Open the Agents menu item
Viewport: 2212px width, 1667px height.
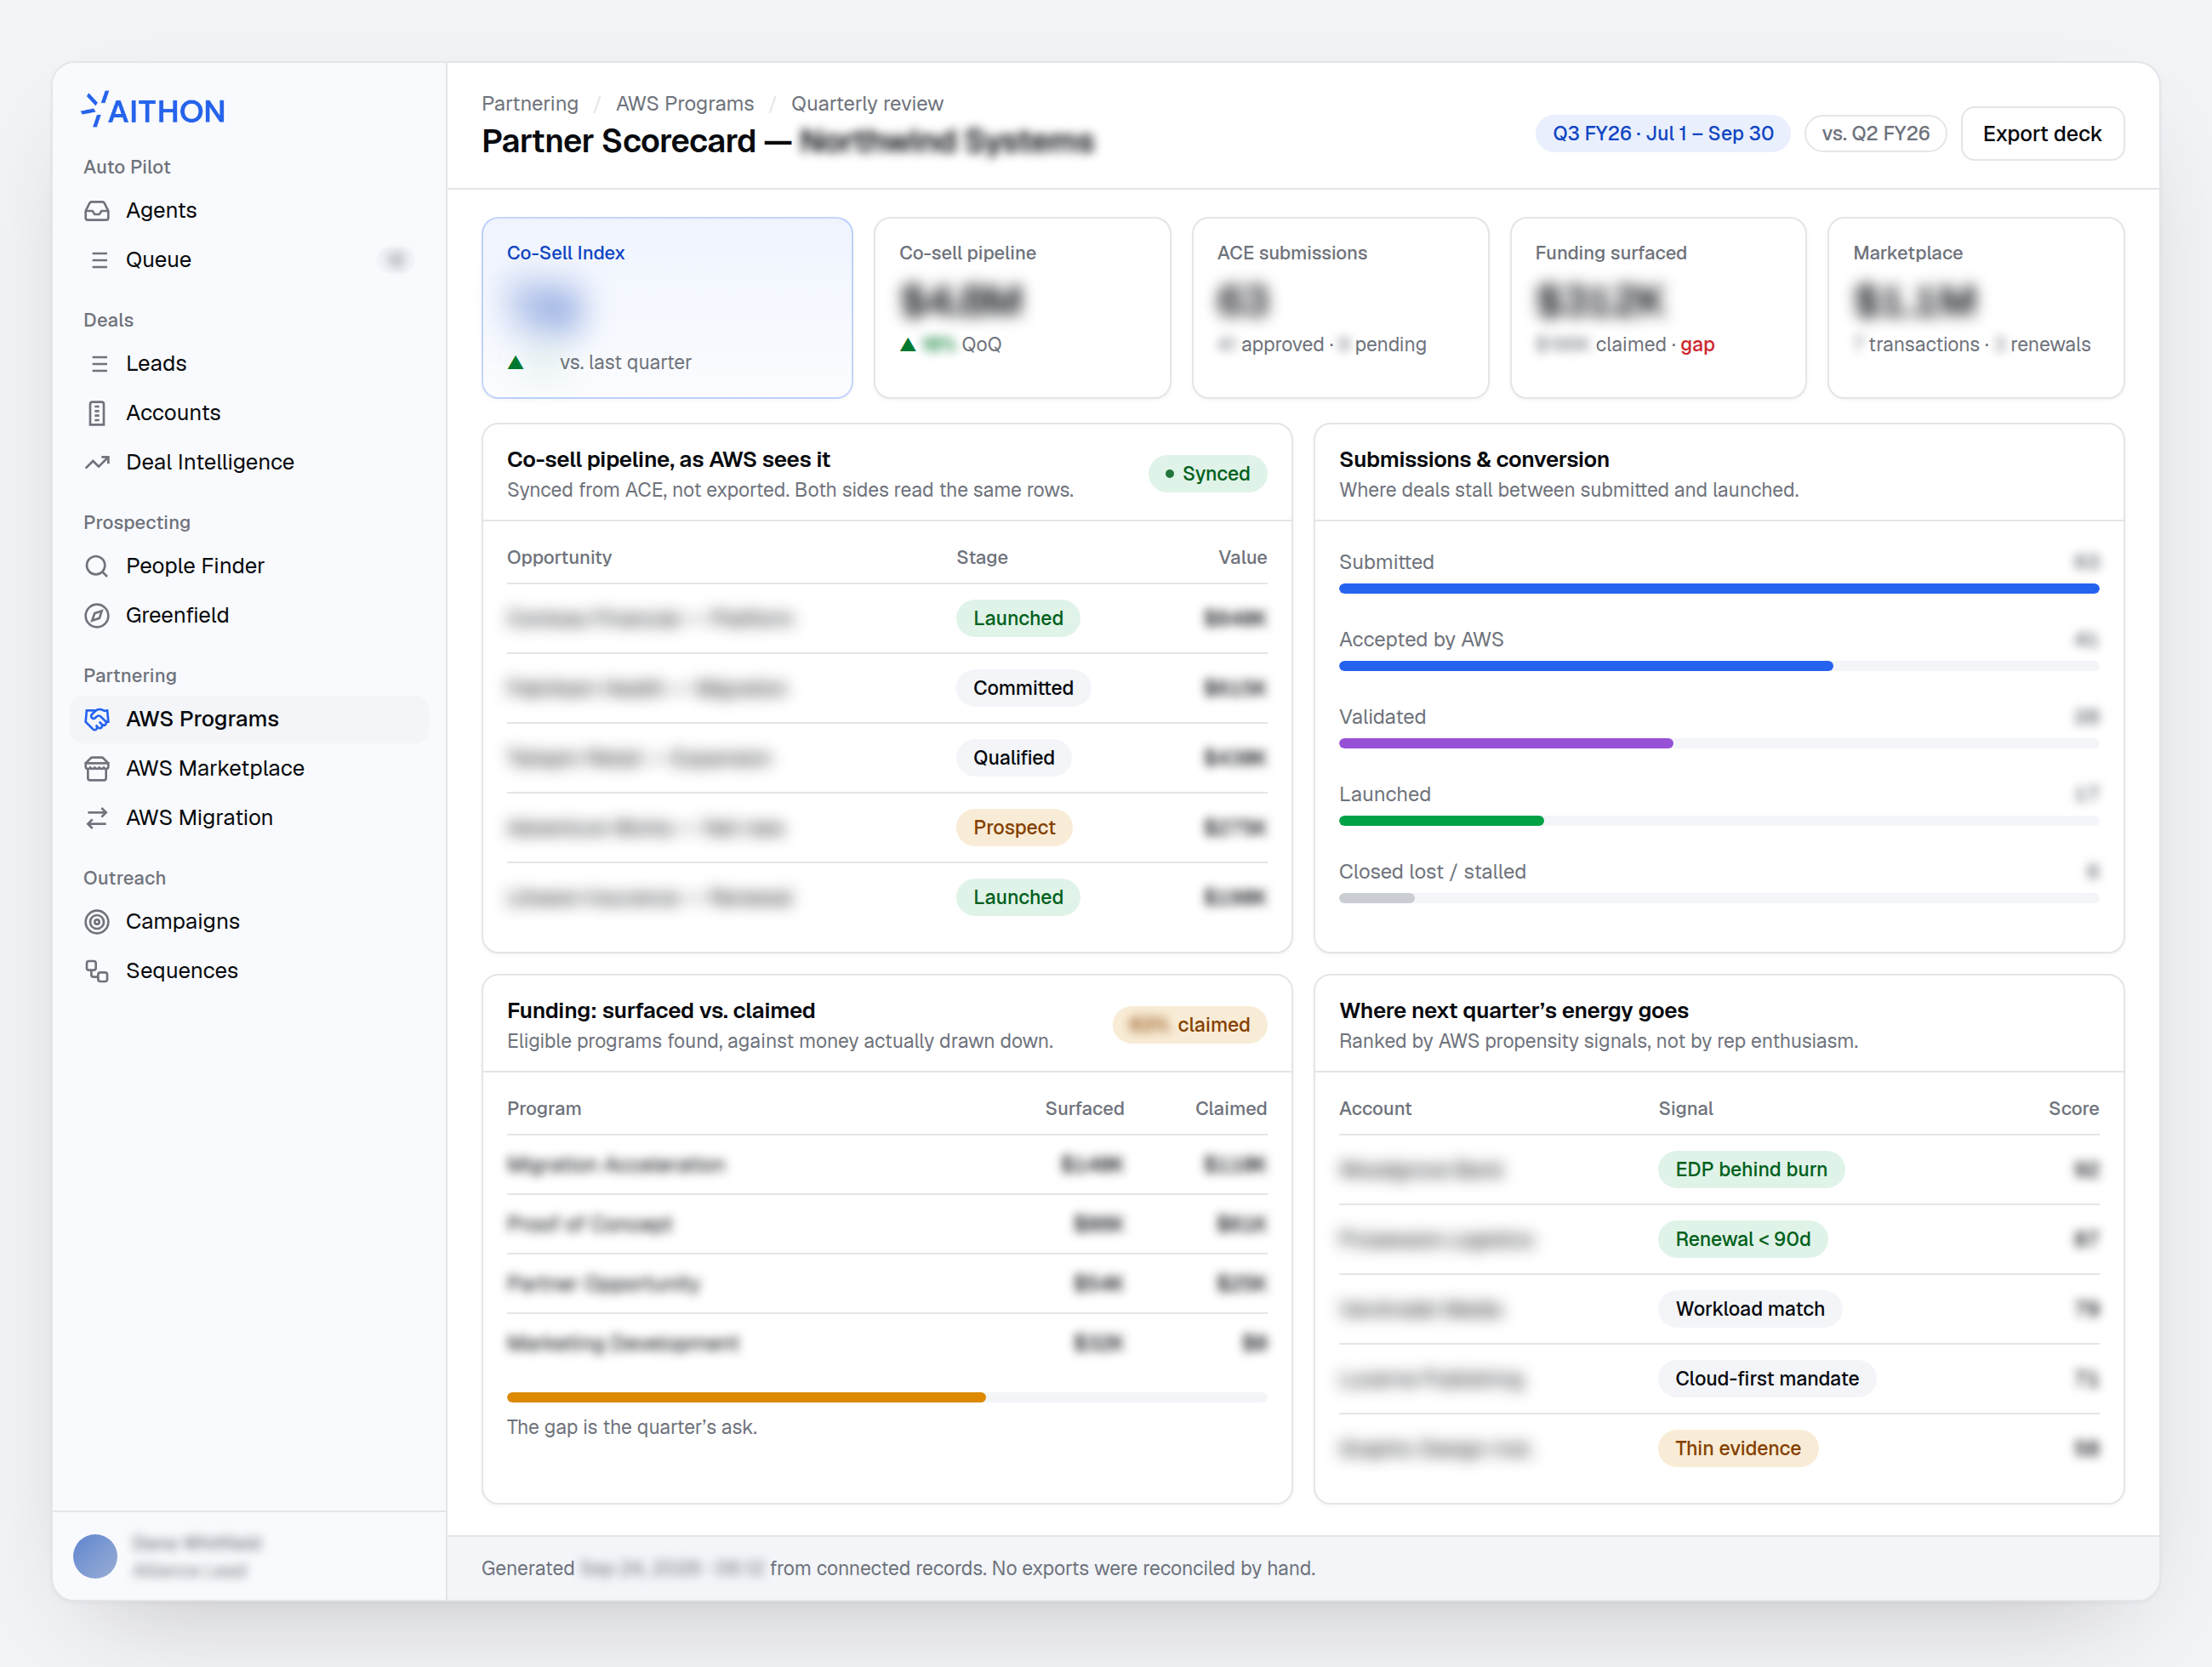coord(249,211)
